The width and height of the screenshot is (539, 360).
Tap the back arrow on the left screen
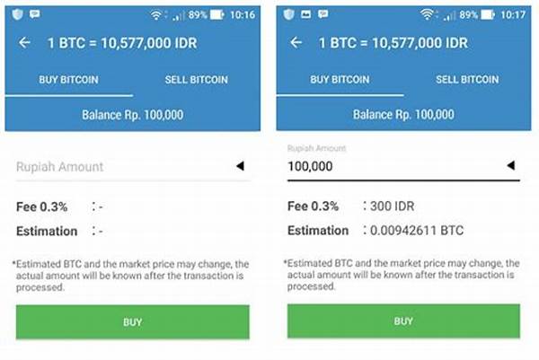tap(24, 42)
